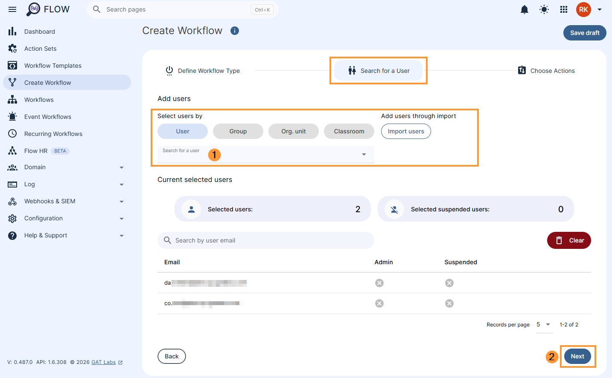Screen dimensions: 612x378
Task: Go to Choose Actions step
Action: tap(547, 71)
